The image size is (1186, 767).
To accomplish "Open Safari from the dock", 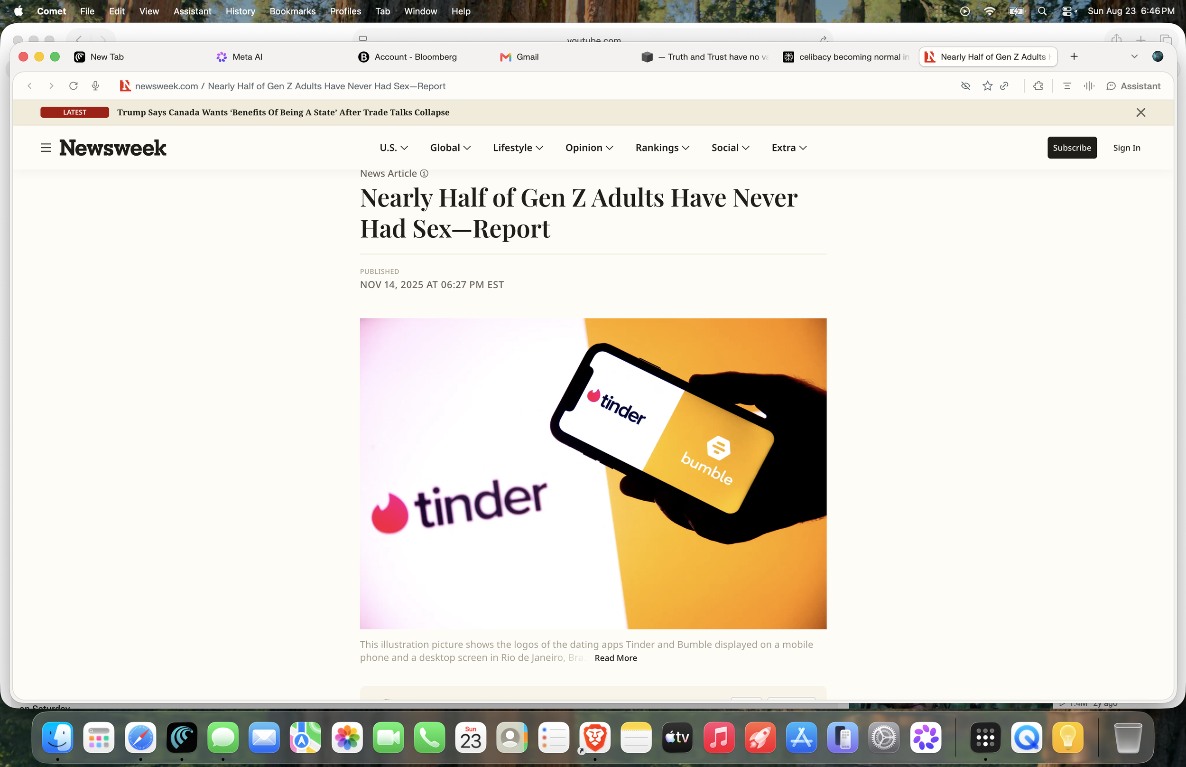I will 140,737.
